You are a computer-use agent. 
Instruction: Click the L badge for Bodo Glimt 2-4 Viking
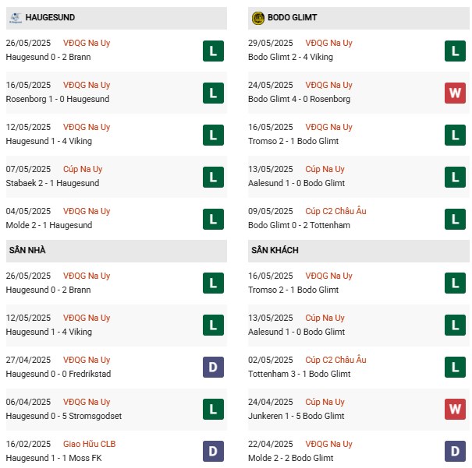tap(455, 51)
